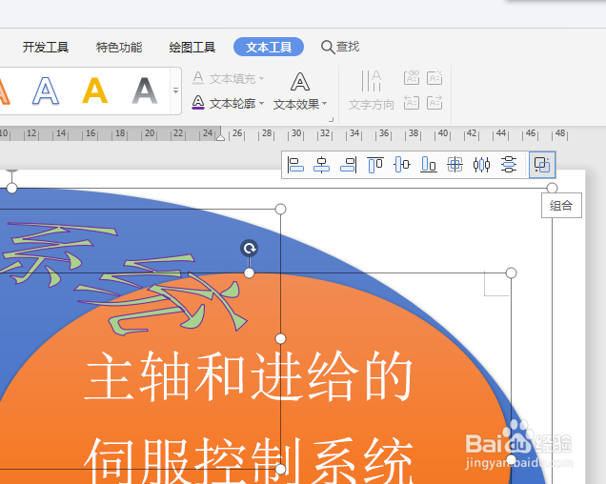This screenshot has width=606, height=484.
Task: Distribute selected objects horizontally
Action: (x=481, y=165)
